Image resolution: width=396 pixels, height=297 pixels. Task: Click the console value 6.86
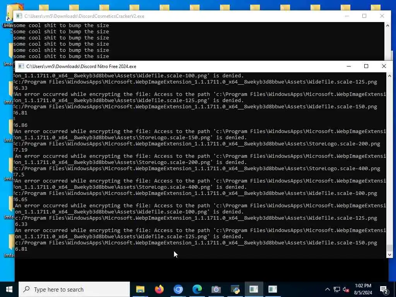[21, 125]
